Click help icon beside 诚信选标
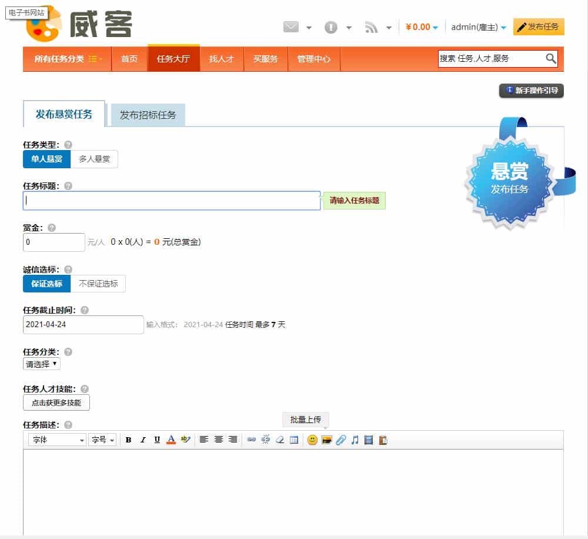Viewport: 588px width, 539px height. pyautogui.click(x=68, y=269)
